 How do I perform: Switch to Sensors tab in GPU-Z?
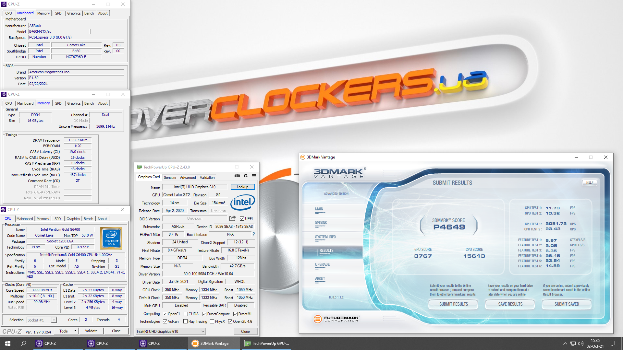[x=170, y=178]
